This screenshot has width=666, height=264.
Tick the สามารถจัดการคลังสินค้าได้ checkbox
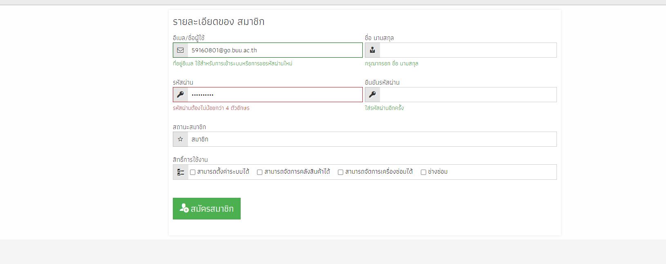pos(259,172)
